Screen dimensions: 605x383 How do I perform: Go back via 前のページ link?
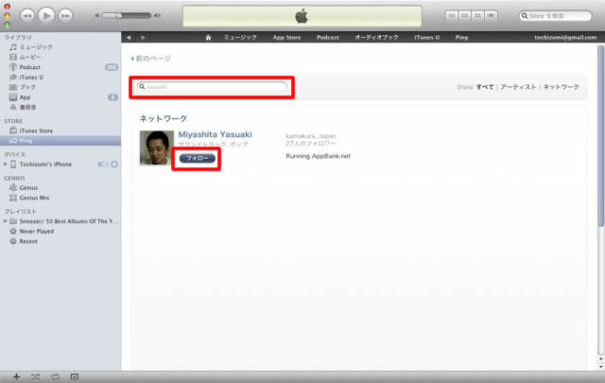tap(151, 59)
